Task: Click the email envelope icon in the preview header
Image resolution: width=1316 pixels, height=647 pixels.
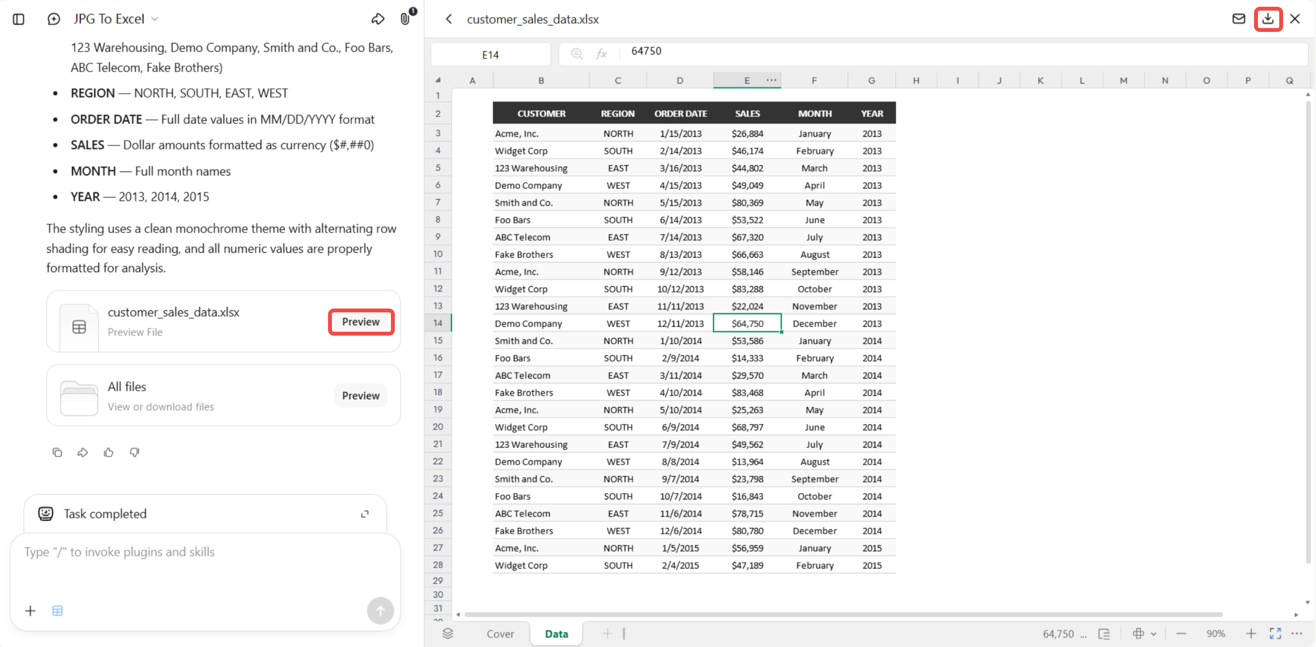Action: [x=1239, y=19]
